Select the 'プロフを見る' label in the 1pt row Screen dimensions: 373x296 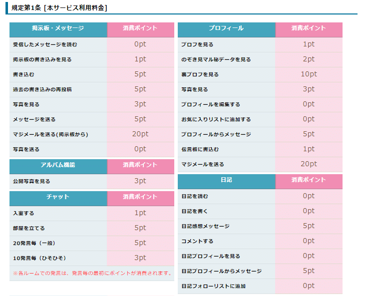[x=197, y=44]
